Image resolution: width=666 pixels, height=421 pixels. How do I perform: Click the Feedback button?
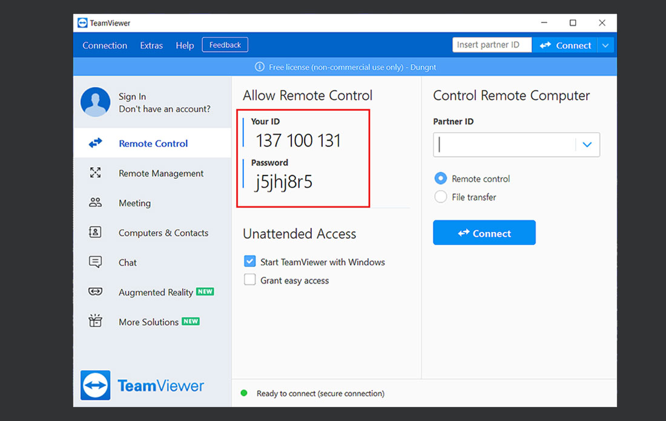pyautogui.click(x=225, y=45)
